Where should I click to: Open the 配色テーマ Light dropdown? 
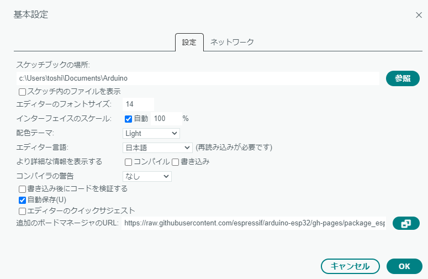click(151, 134)
